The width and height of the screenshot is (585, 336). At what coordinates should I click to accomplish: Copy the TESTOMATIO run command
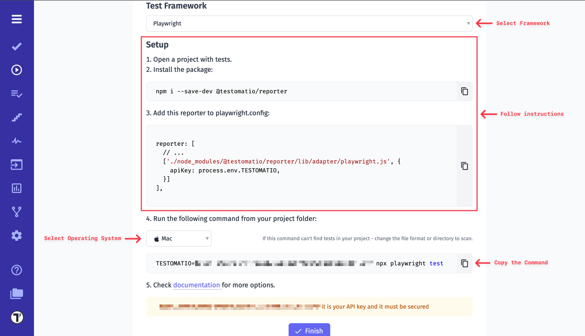click(464, 263)
